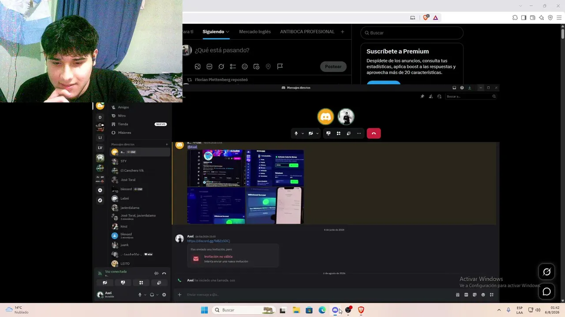Open direct message with El Canchero Vik
The image size is (565, 317).
pyautogui.click(x=140, y=170)
